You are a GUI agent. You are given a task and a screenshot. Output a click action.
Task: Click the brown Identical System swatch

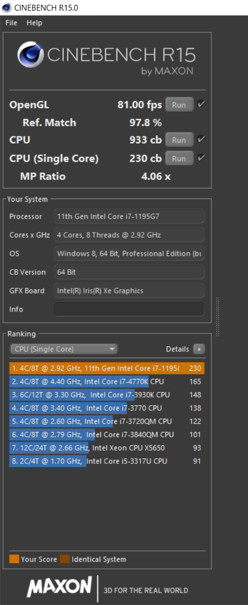pos(65,559)
